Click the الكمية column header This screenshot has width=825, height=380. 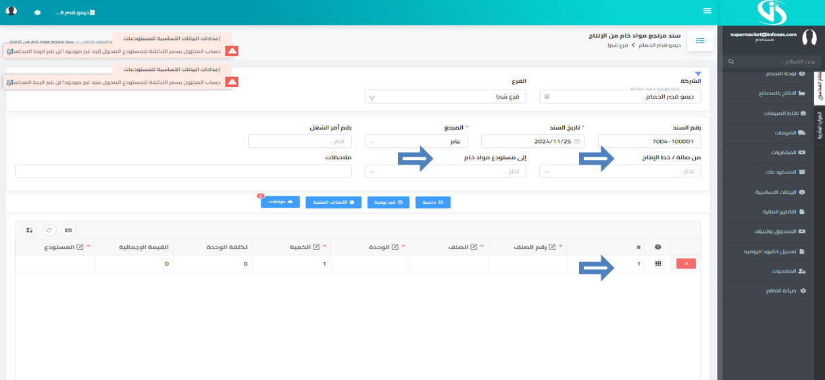[x=291, y=247]
